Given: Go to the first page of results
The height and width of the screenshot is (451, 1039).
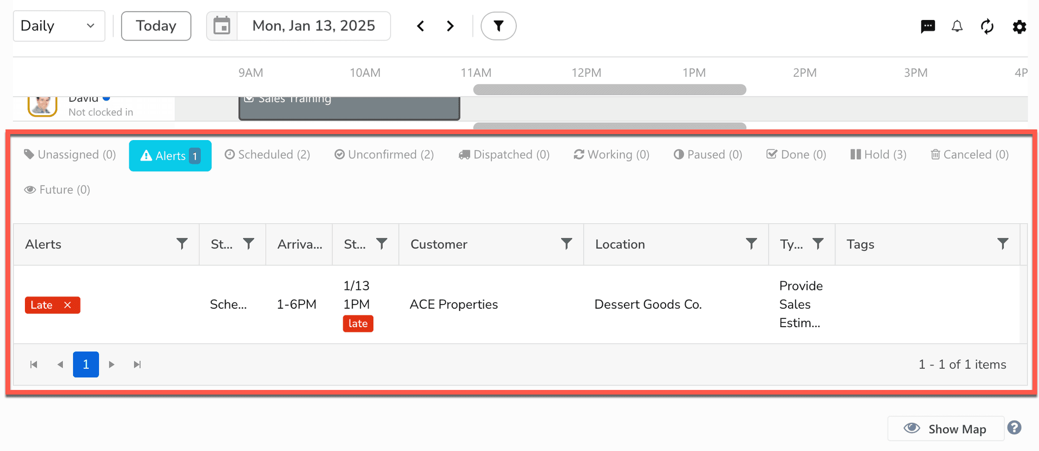Looking at the screenshot, I should (34, 364).
